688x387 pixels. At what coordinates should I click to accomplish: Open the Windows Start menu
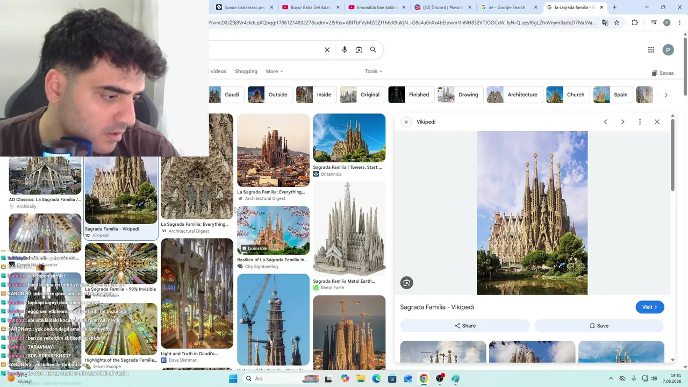point(233,378)
